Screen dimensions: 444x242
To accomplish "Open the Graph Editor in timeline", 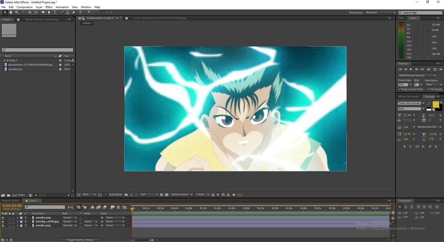I will (x=124, y=208).
